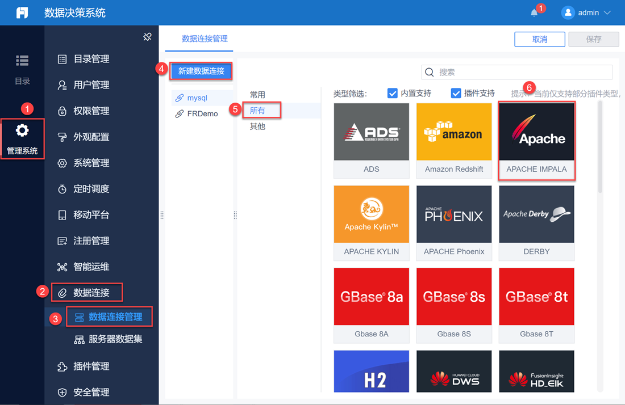
Task: Select the APACHE KYLIN tile
Action: click(372, 223)
